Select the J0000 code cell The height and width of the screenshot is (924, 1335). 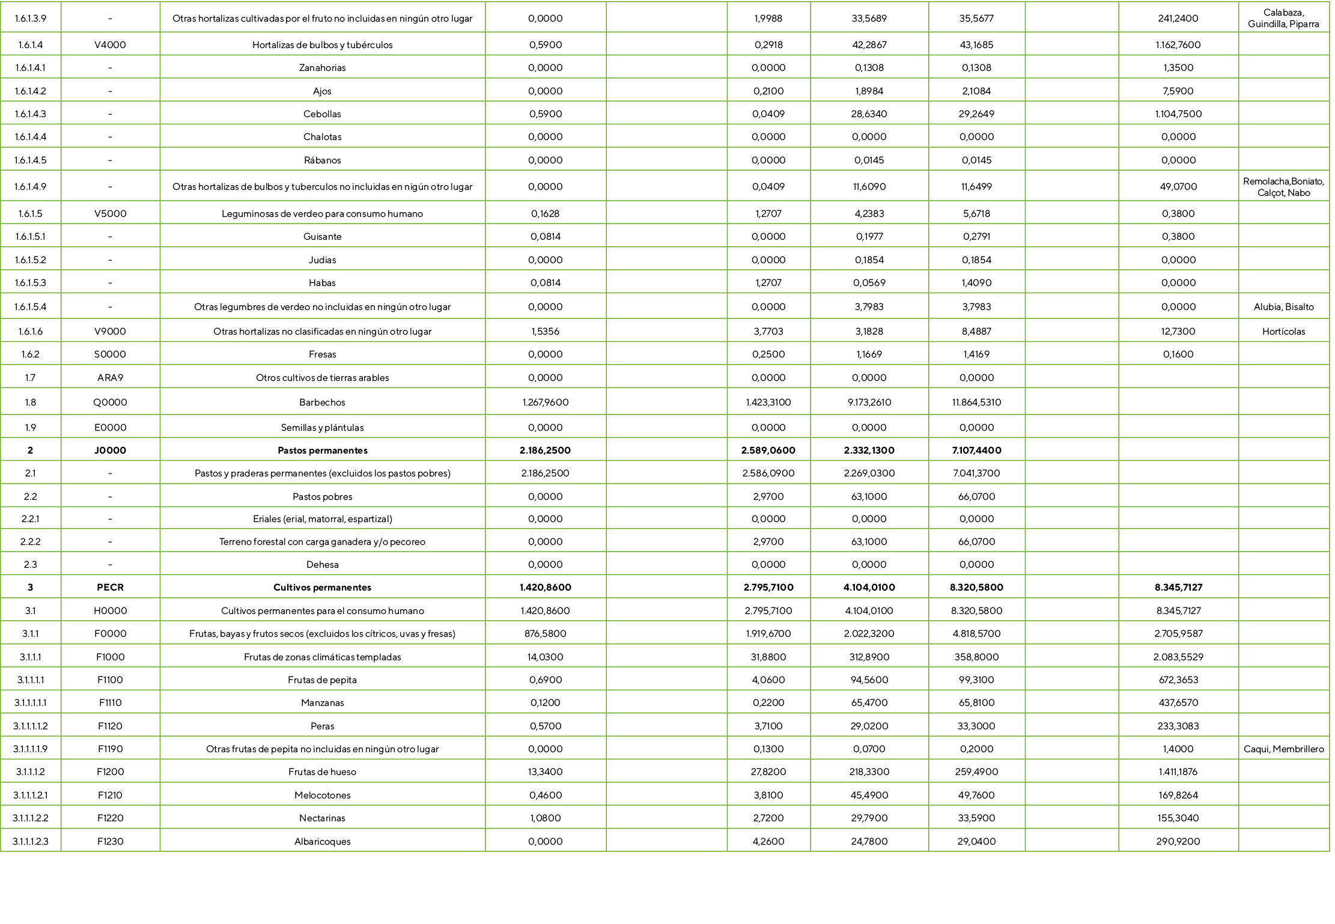pos(110,450)
